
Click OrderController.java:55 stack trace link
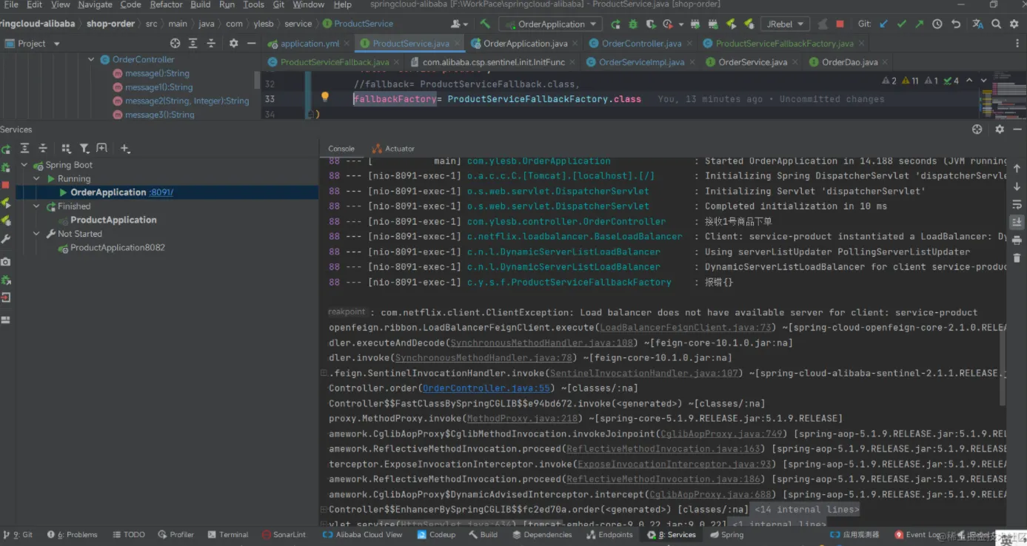click(x=486, y=388)
